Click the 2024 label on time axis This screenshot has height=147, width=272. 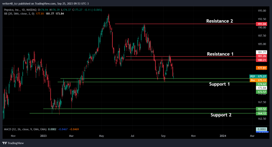(x=223, y=136)
